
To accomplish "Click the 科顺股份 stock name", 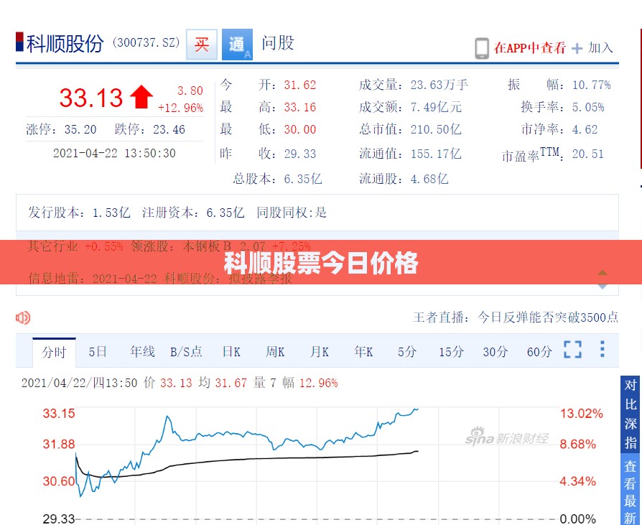I will pos(65,44).
